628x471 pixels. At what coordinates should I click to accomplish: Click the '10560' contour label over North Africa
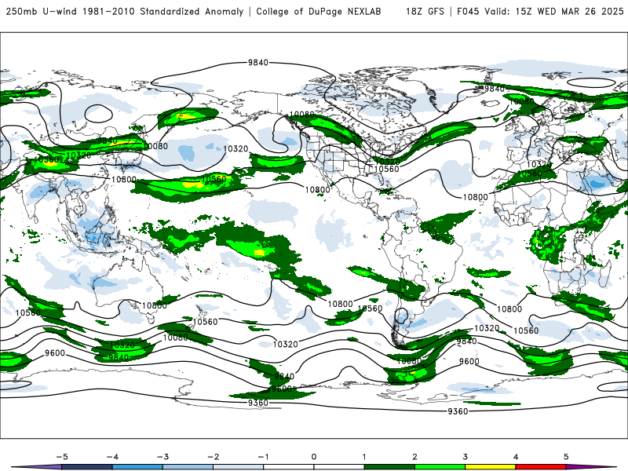529,173
